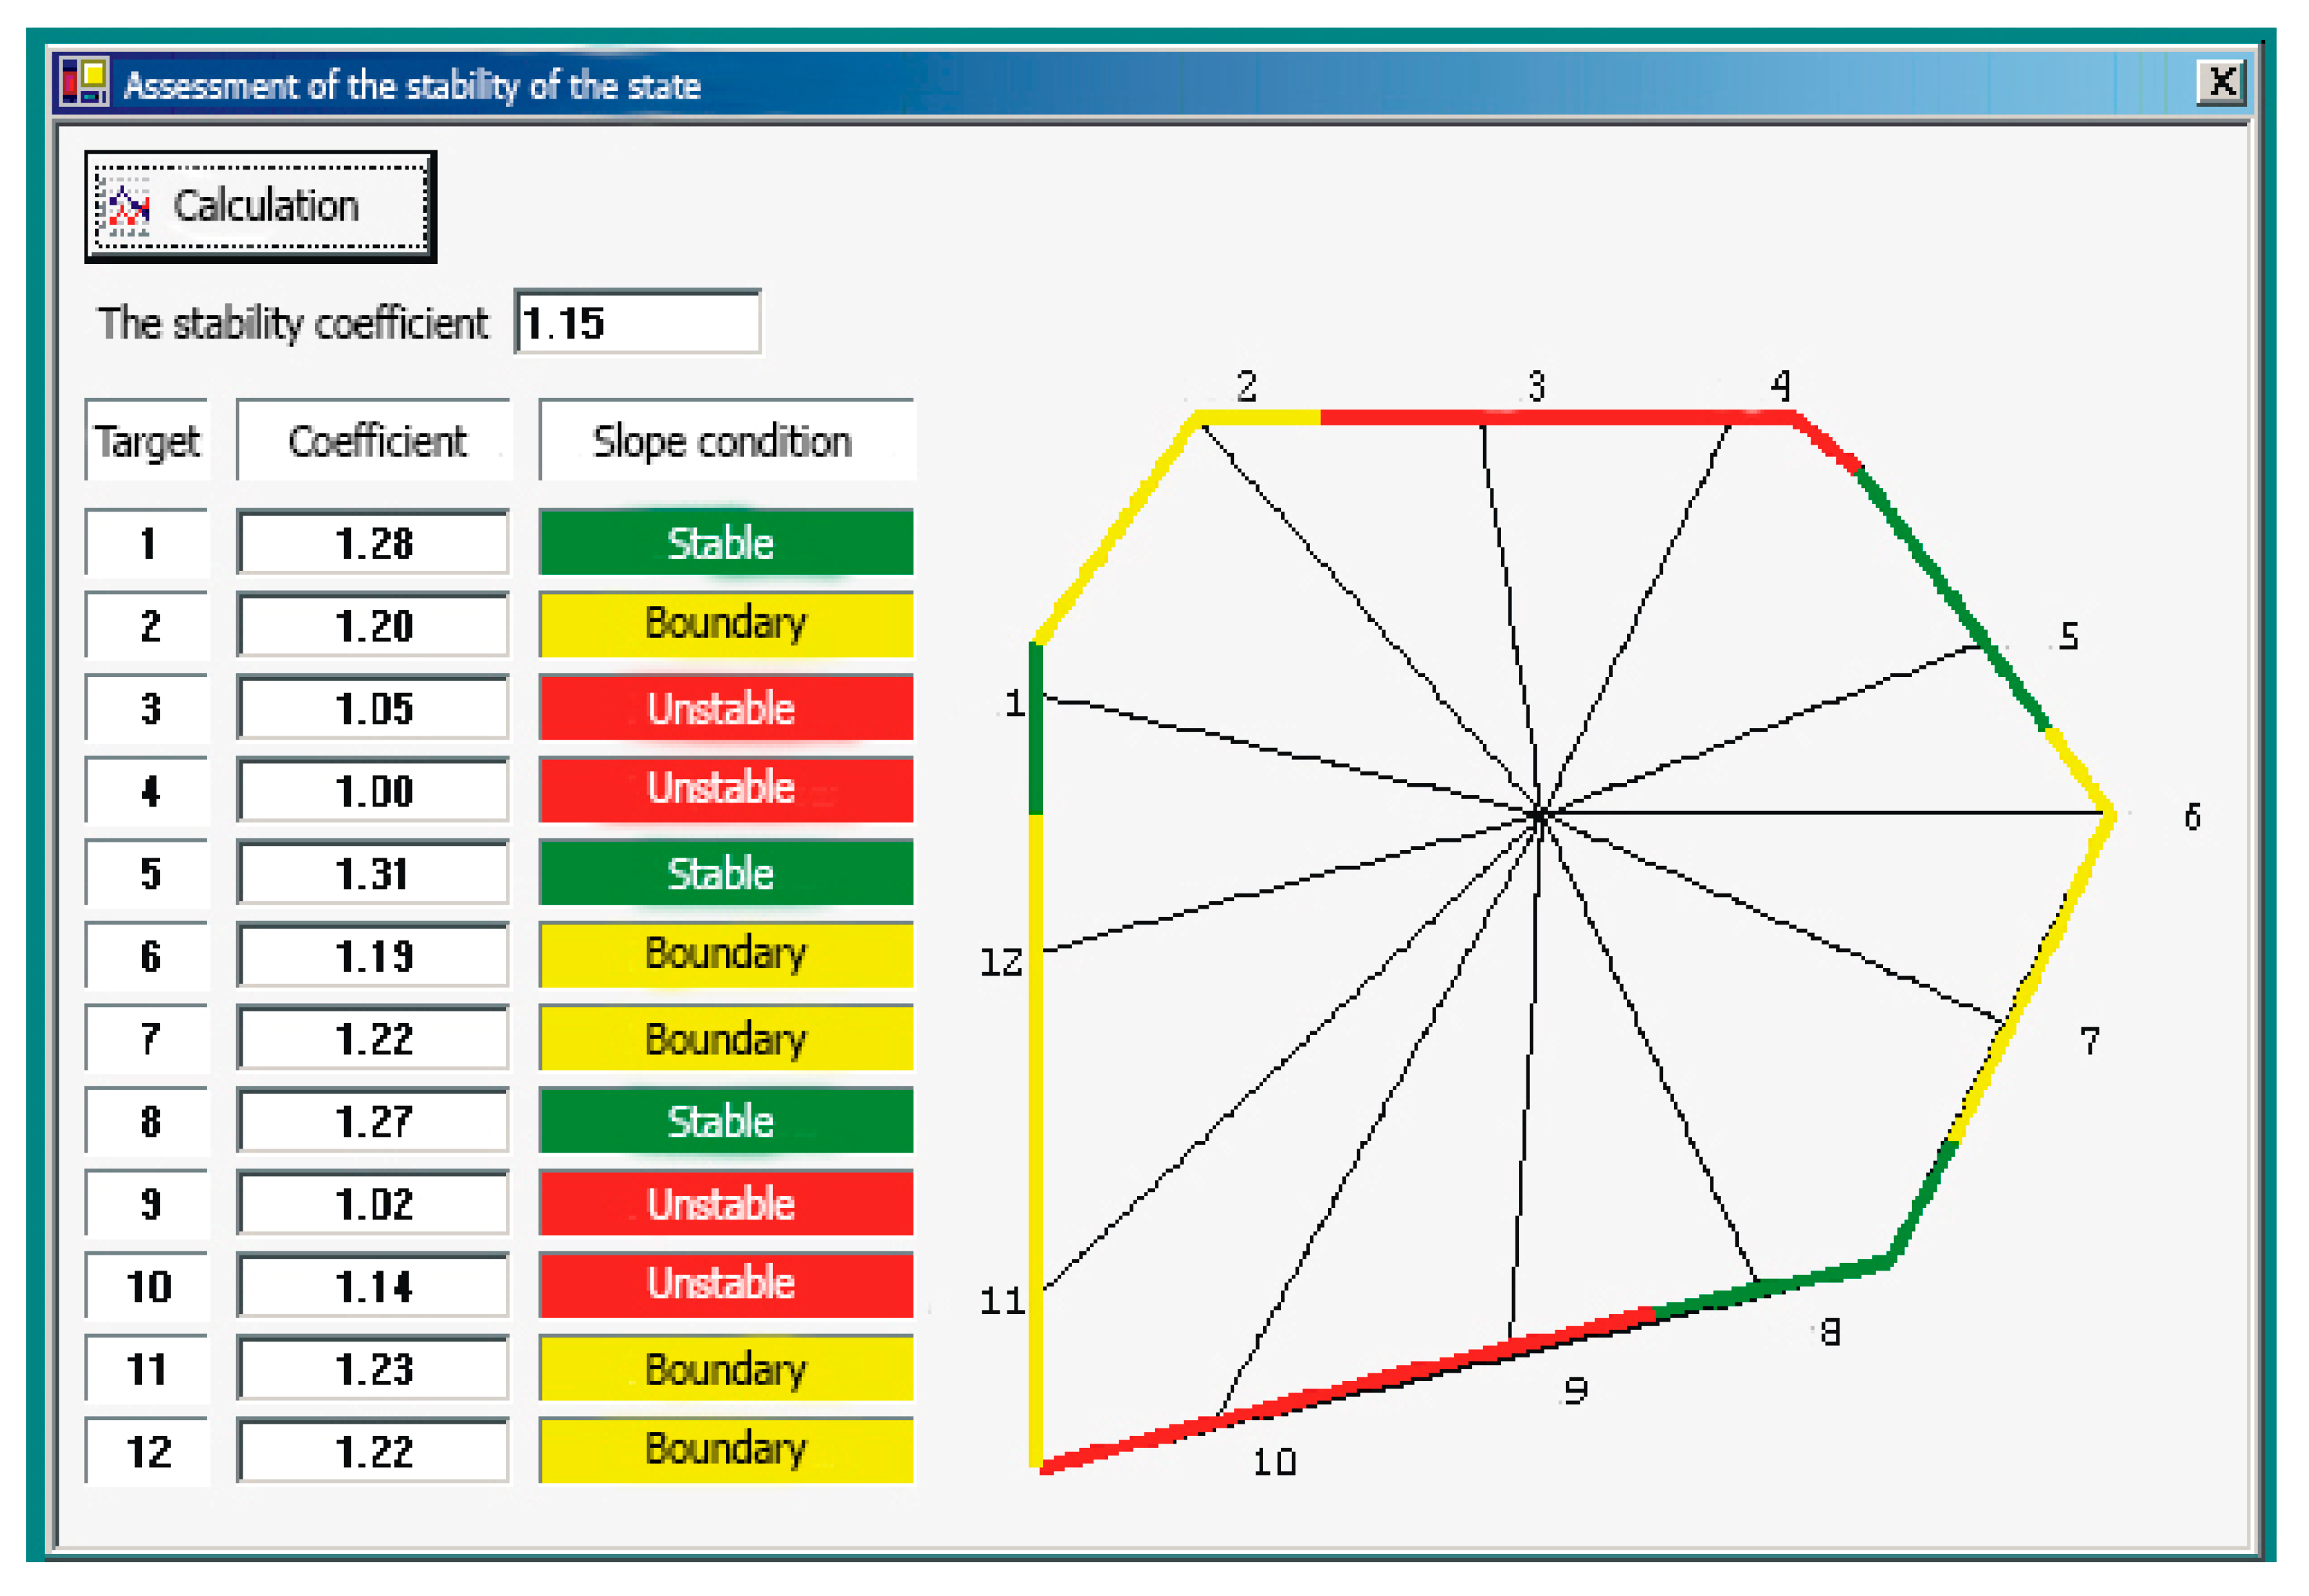Close the stability assessment window
Viewport: 2309px width, 1596px height.
click(x=2222, y=82)
